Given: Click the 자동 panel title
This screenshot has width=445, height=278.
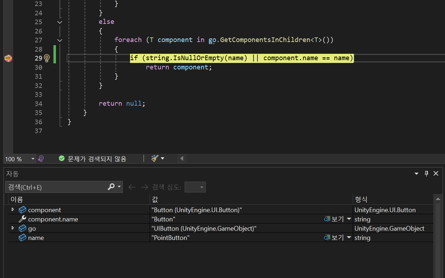Looking at the screenshot, I should tap(12, 174).
